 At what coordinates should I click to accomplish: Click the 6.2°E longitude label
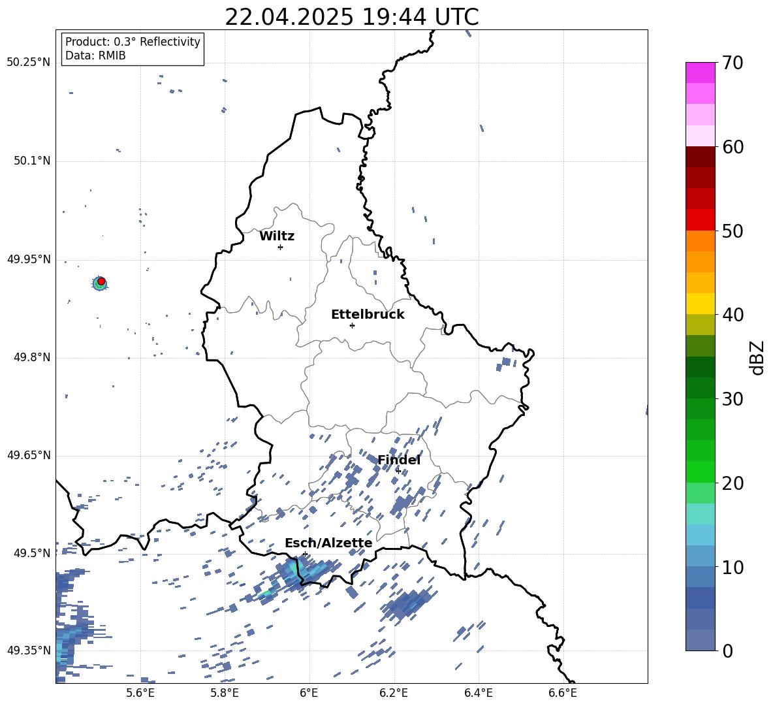click(x=394, y=693)
